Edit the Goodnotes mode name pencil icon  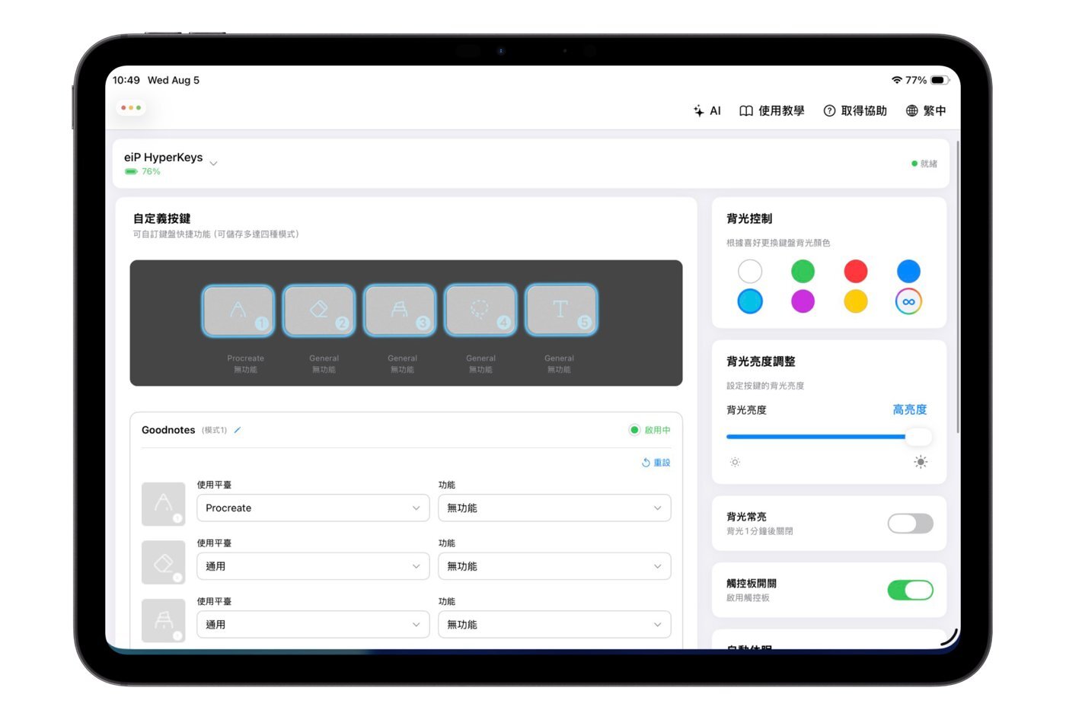pyautogui.click(x=237, y=430)
